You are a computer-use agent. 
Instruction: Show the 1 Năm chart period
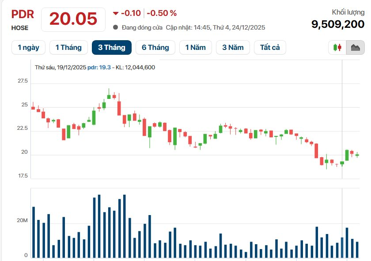(x=195, y=47)
